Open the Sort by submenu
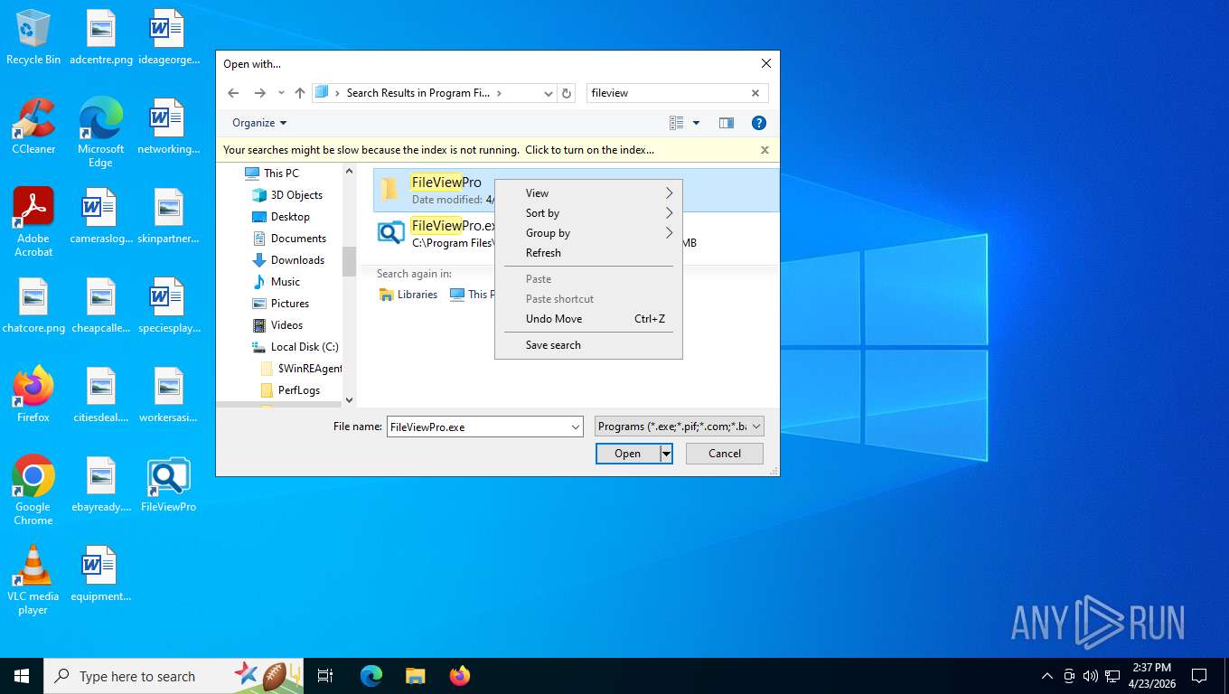Screen dimensions: 1229x694 [588, 213]
